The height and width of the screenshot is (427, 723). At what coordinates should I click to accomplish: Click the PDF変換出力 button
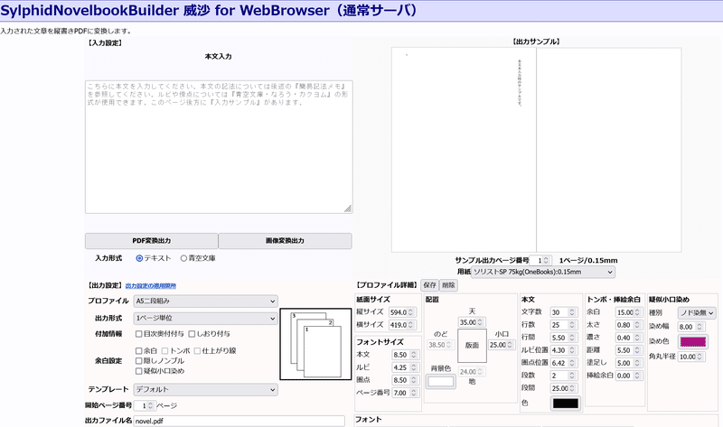click(x=152, y=240)
